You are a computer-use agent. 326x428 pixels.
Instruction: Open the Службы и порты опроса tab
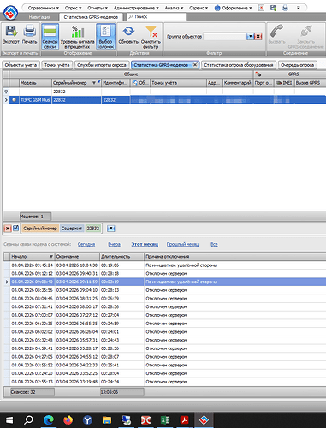click(x=102, y=65)
